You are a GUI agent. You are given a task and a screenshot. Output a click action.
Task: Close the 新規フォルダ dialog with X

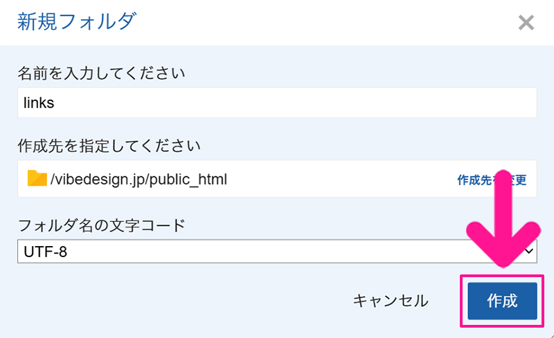click(x=526, y=23)
